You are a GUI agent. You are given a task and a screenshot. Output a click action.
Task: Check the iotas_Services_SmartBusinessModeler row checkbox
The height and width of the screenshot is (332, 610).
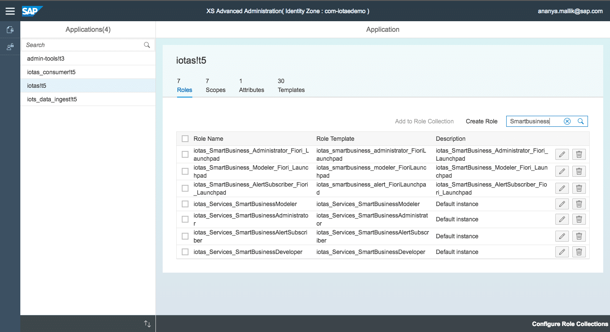pyautogui.click(x=185, y=204)
